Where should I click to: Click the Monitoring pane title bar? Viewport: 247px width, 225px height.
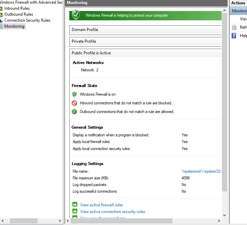[146, 3]
